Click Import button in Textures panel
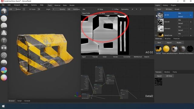194x109 pixels. [159, 76]
